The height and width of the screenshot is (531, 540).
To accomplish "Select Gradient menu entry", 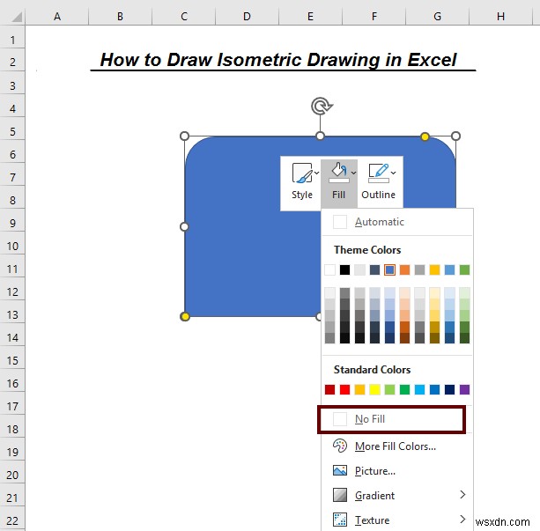I will pyautogui.click(x=397, y=495).
